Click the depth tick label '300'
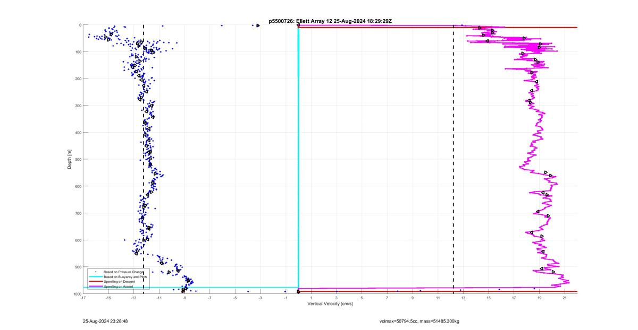638x330 pixels. coord(78,106)
